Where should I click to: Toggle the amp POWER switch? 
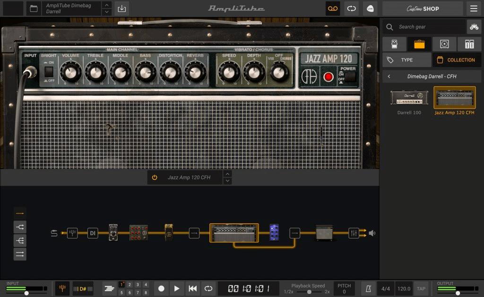pos(350,77)
